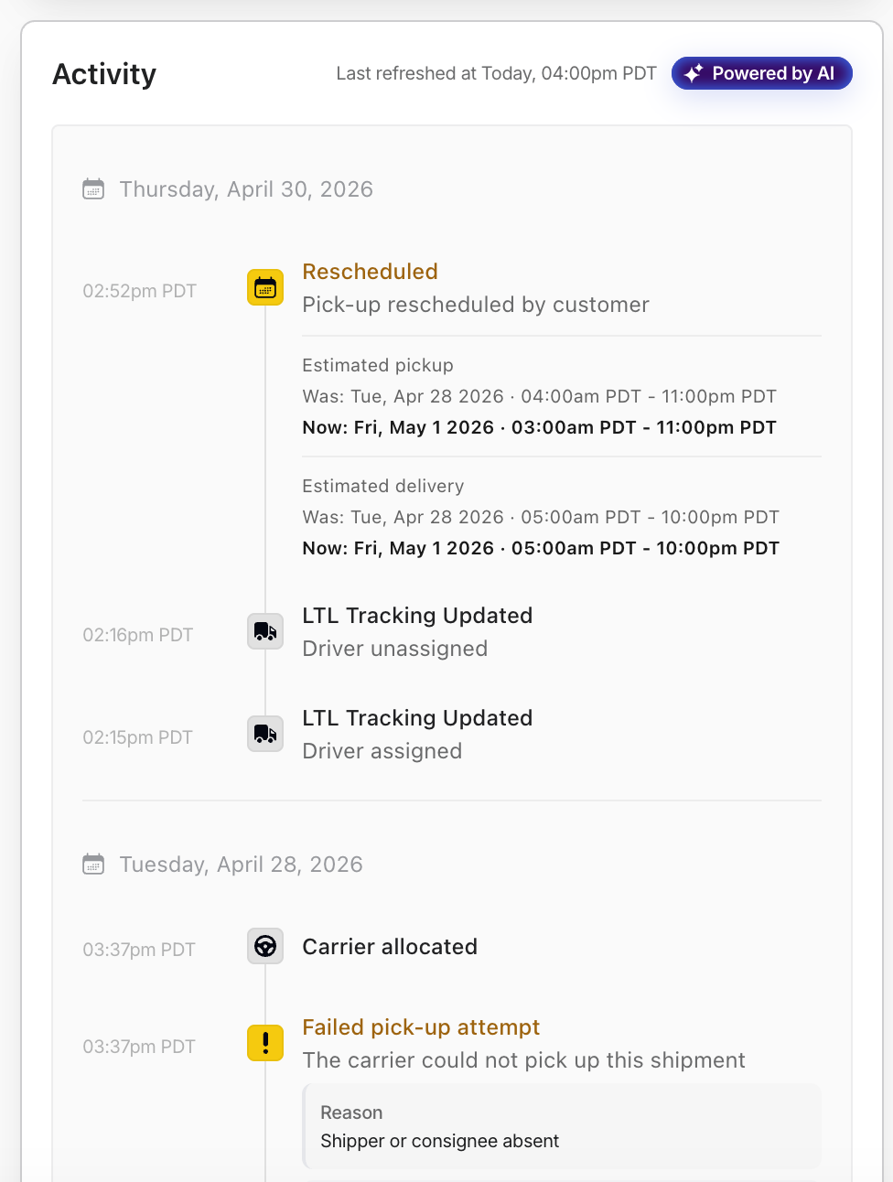This screenshot has width=893, height=1182.
Task: Click calendar icon beside Thursday, April 30
Action: pos(93,189)
